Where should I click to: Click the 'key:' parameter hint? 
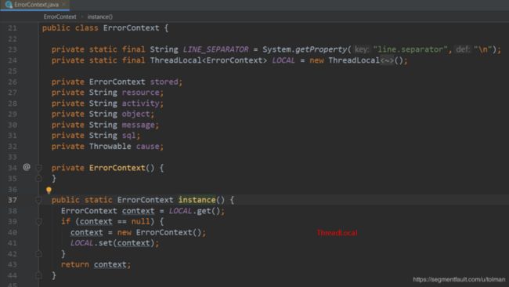pos(362,49)
